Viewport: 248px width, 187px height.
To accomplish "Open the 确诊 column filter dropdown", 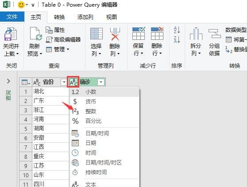I will click(x=101, y=82).
